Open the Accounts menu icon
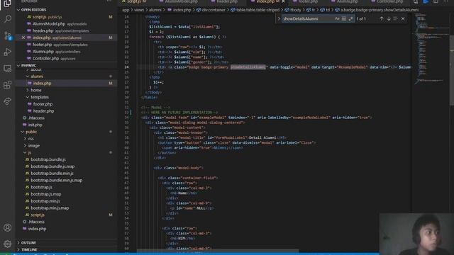Image resolution: width=454 pixels, height=255 pixels. 8,227
